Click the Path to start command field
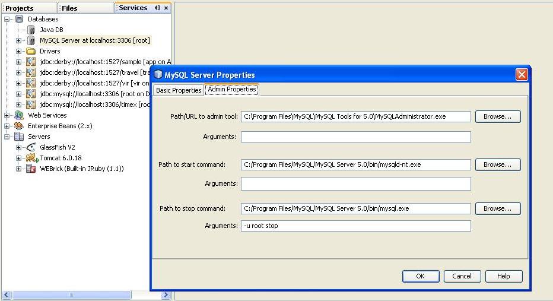This screenshot has width=553, height=301. (x=356, y=164)
